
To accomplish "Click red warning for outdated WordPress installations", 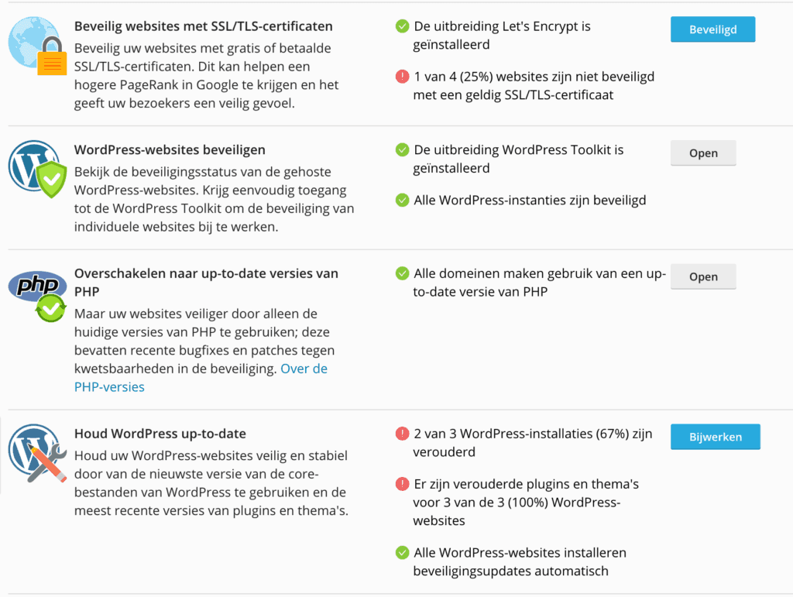I will pyautogui.click(x=402, y=434).
